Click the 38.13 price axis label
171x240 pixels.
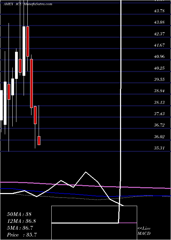coord(159,103)
